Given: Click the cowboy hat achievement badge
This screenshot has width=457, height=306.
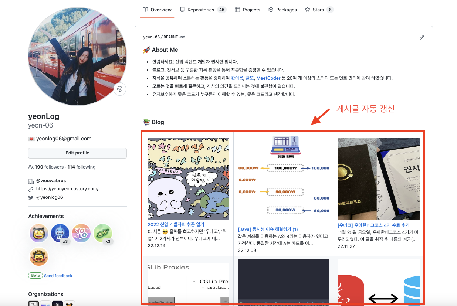Looking at the screenshot, I should coord(39,257).
